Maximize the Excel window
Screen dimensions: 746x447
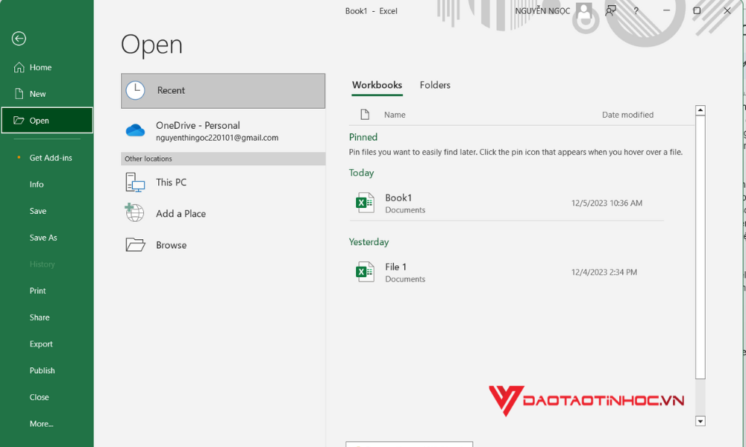697,10
